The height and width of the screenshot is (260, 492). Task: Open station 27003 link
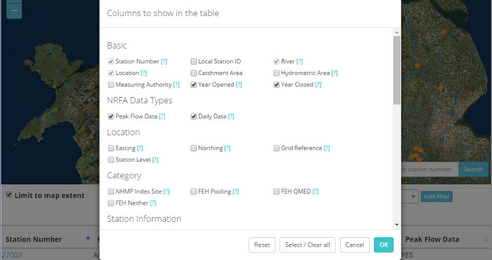click(12, 255)
